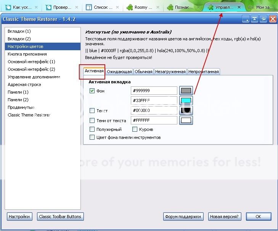
Task: Select 'Вкладки (2)' in the category list
Action: point(43,39)
